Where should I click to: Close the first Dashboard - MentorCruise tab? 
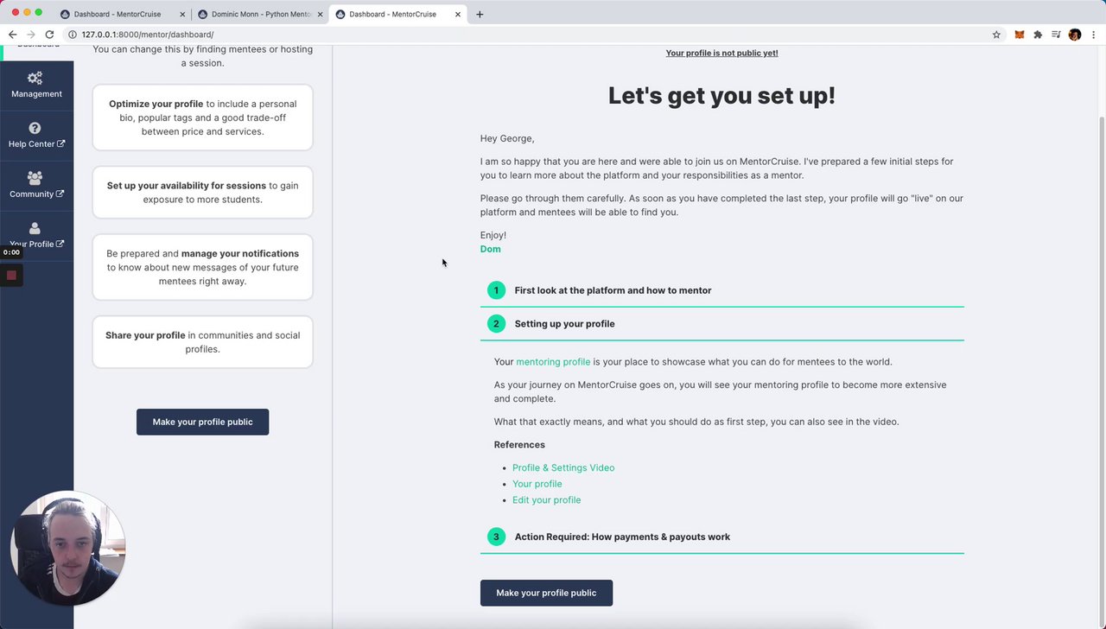[x=182, y=14]
